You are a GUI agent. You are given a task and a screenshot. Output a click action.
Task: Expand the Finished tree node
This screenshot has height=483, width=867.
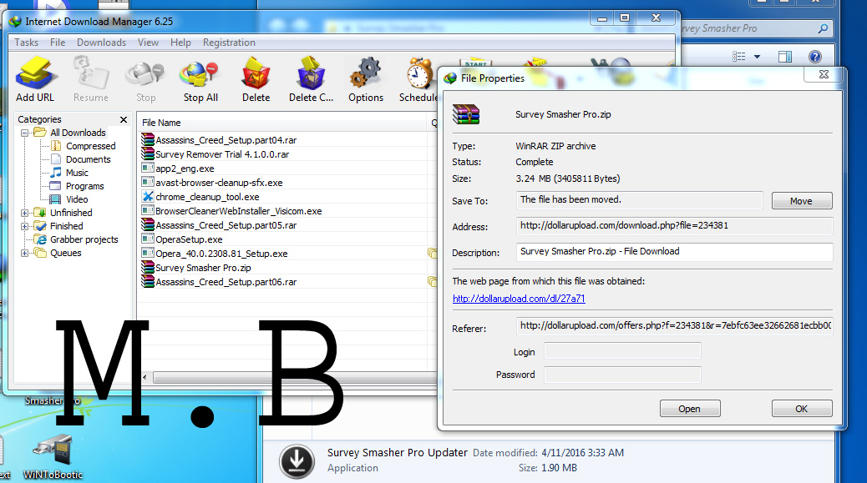pyautogui.click(x=24, y=226)
